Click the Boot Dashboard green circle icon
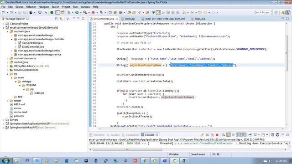292x164 pixels. [x=52, y=12]
